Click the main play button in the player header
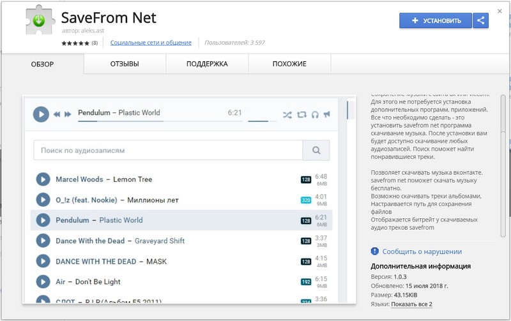The image size is (511, 321). point(41,114)
